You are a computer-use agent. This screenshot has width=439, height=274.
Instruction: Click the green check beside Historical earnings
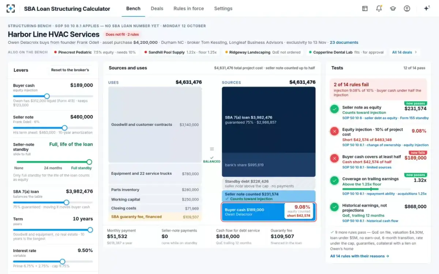tap(334, 207)
